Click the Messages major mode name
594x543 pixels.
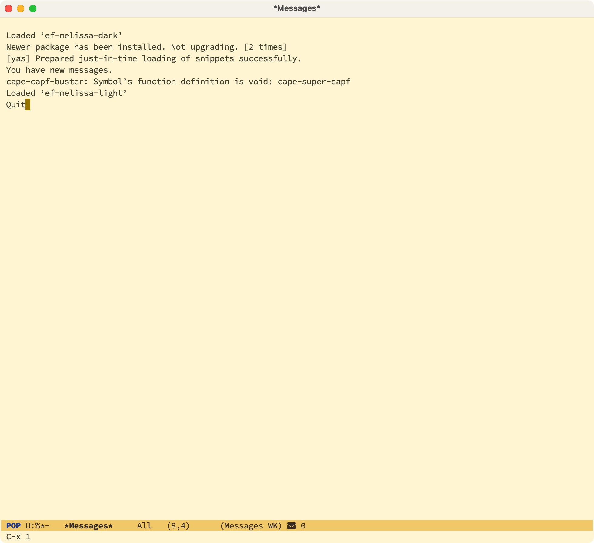click(x=243, y=525)
